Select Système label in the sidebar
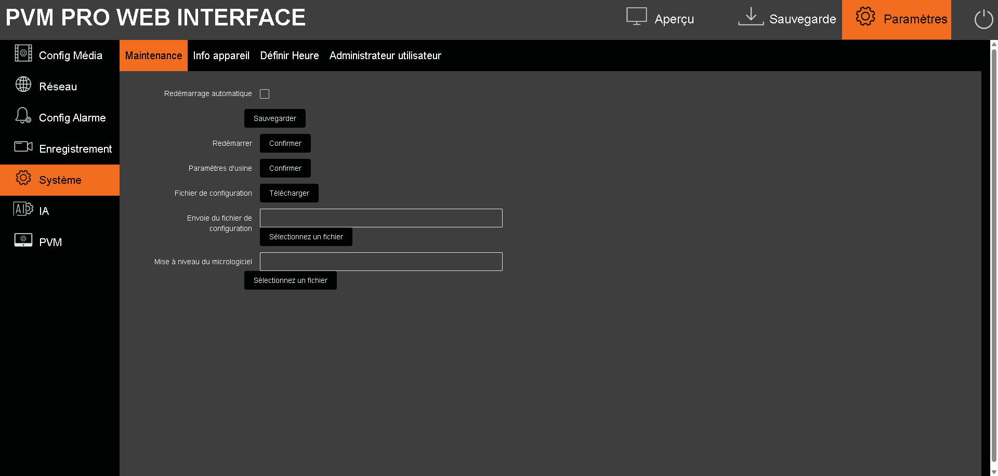Image resolution: width=998 pixels, height=476 pixels. click(60, 180)
